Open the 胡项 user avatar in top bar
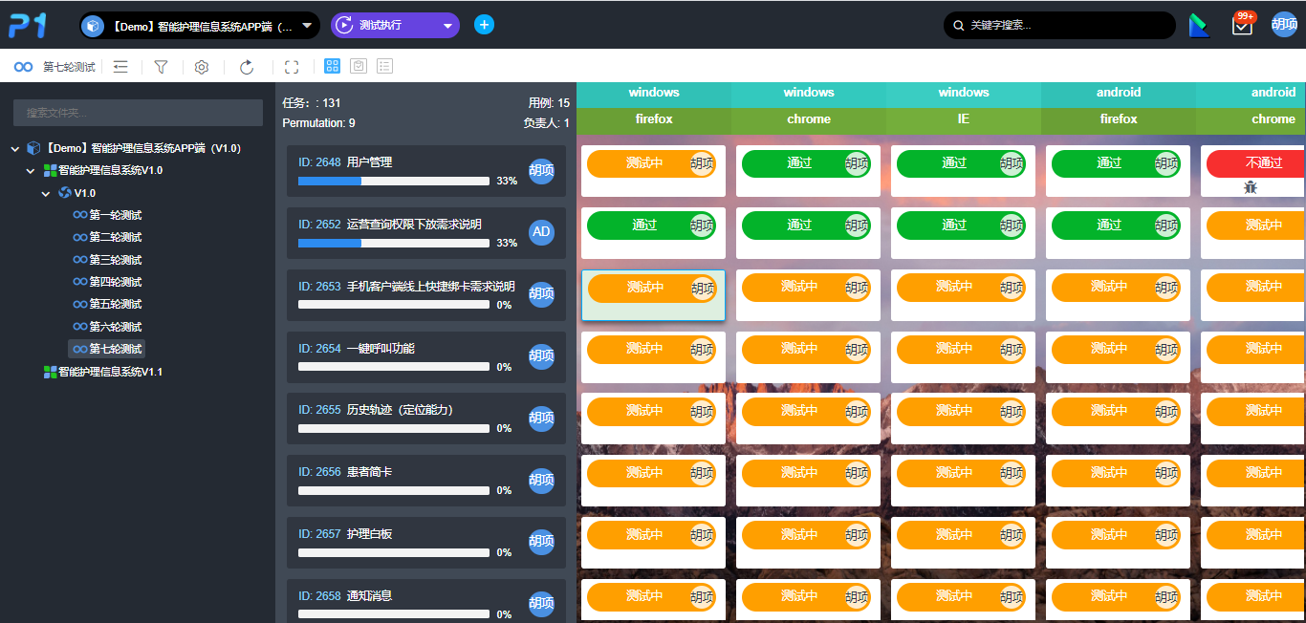Image resolution: width=1306 pixels, height=623 pixels. (x=1284, y=25)
